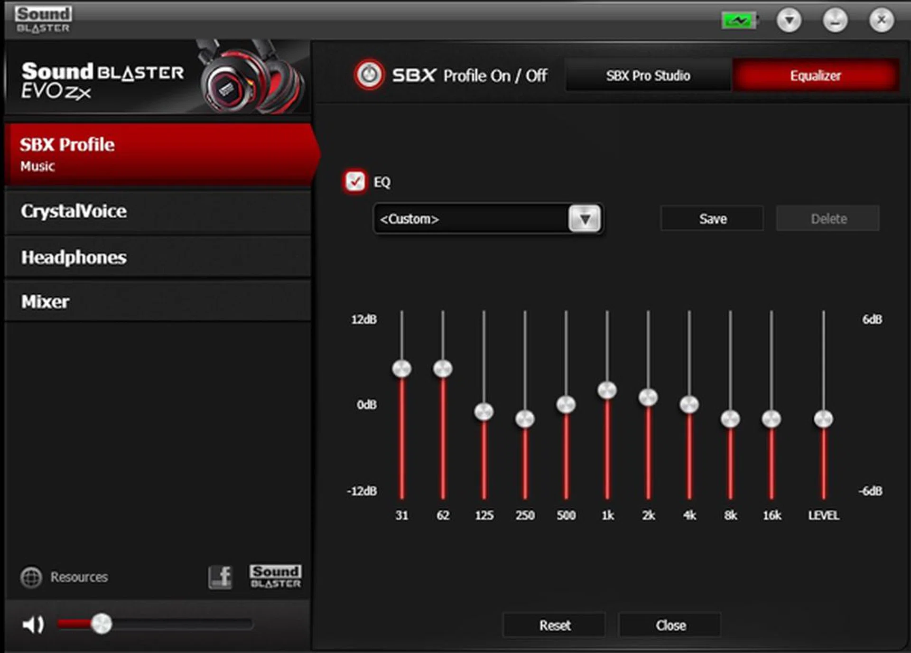The image size is (911, 653).
Task: Uncheck the EQ checkbox
Action: point(355,181)
